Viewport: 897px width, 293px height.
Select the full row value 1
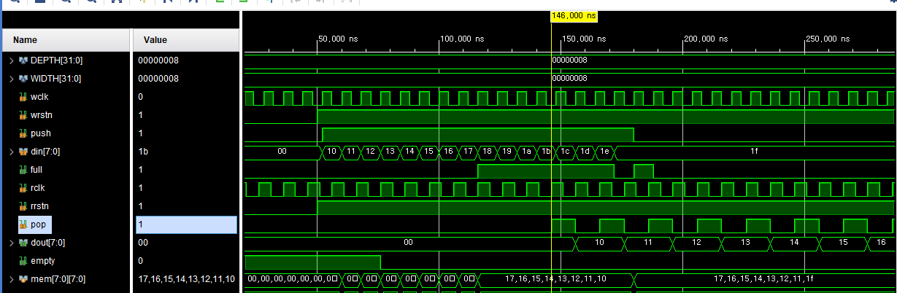click(x=186, y=170)
